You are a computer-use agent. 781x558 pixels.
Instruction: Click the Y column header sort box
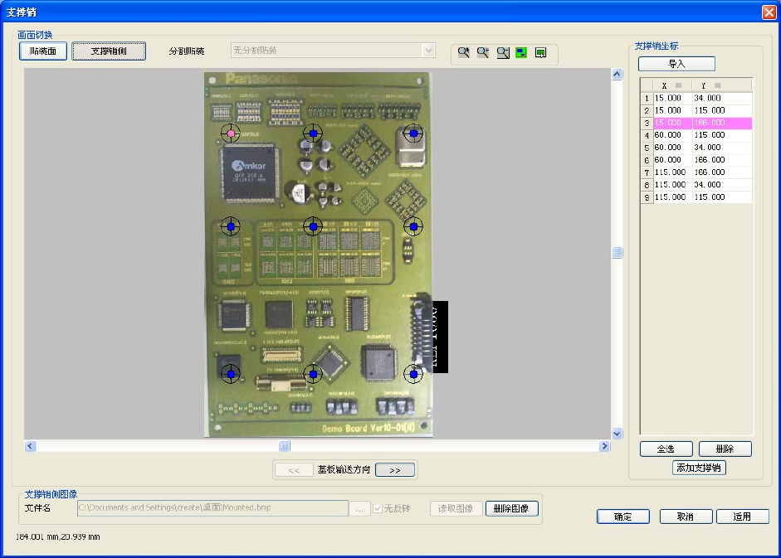718,85
